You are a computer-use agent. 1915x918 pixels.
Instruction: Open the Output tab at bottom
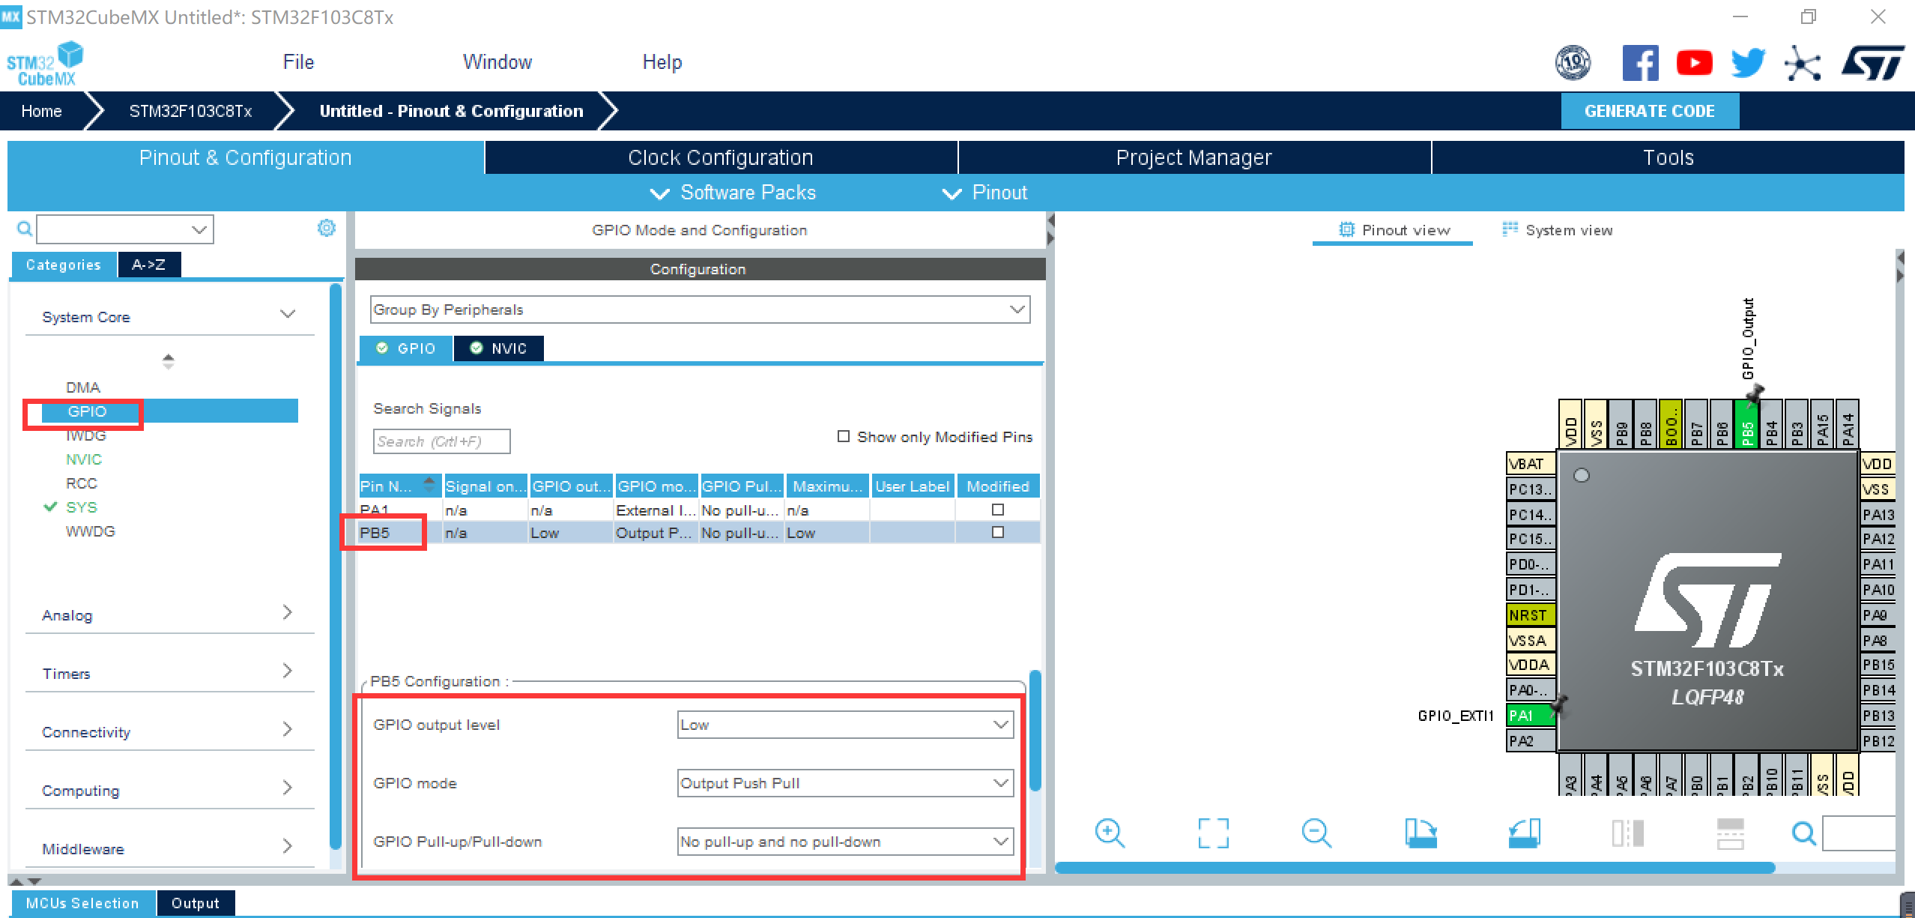pyautogui.click(x=195, y=903)
